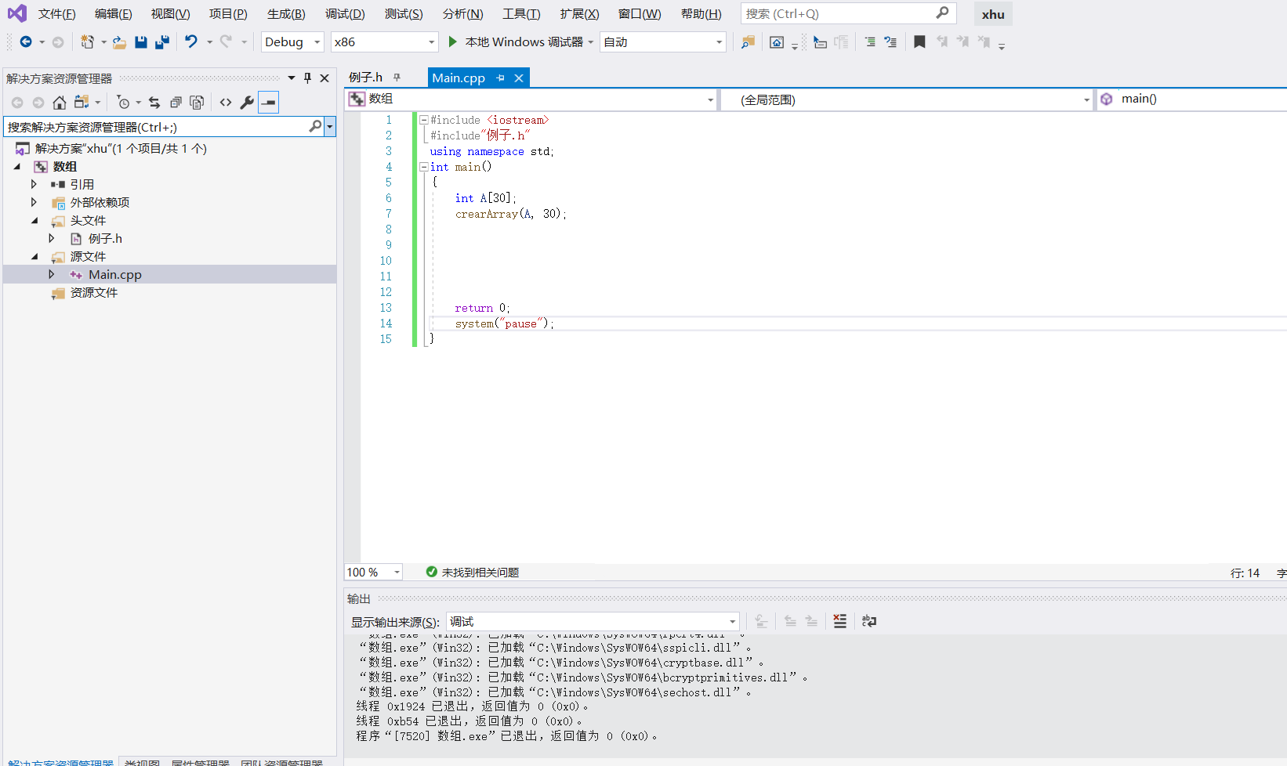Click the Visual Studio logo icon
1287x766 pixels.
coord(16,13)
